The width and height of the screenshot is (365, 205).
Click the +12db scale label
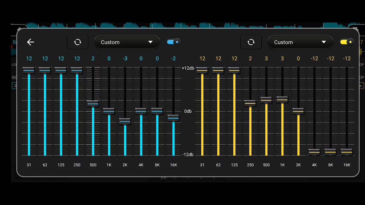click(188, 68)
